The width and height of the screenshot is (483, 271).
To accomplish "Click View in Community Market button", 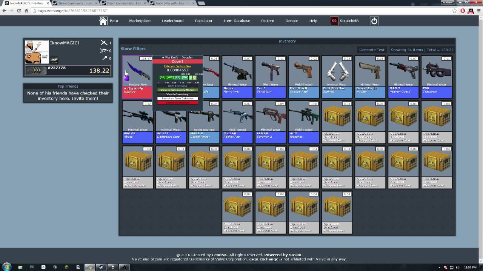I will pos(177,90).
